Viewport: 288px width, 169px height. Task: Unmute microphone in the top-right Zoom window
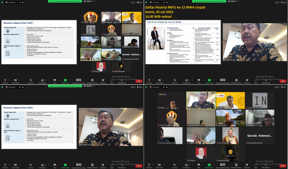[x=149, y=81]
